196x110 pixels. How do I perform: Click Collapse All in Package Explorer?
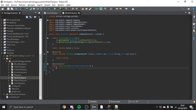click(x=27, y=17)
